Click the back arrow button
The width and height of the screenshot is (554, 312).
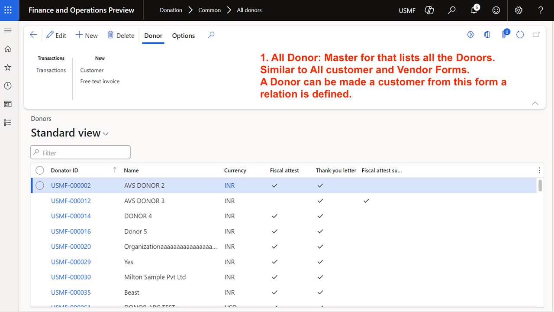coord(33,35)
